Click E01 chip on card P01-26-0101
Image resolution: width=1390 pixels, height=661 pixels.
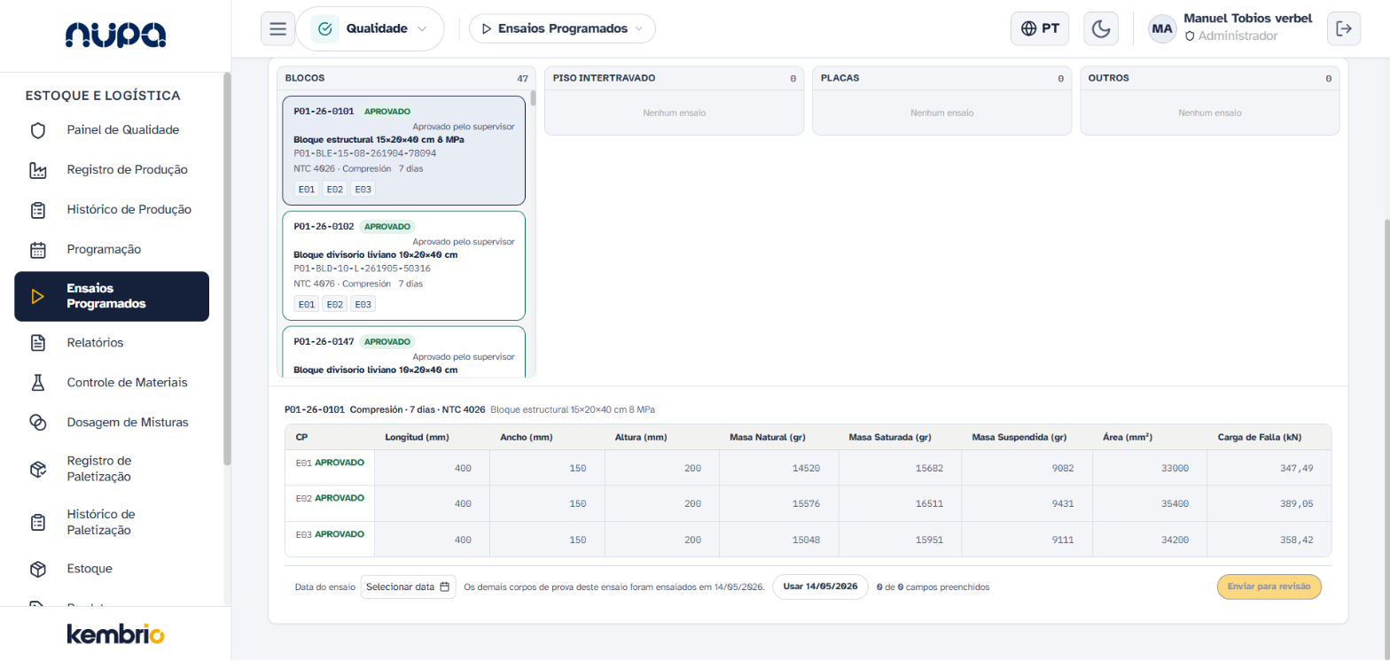click(x=307, y=190)
